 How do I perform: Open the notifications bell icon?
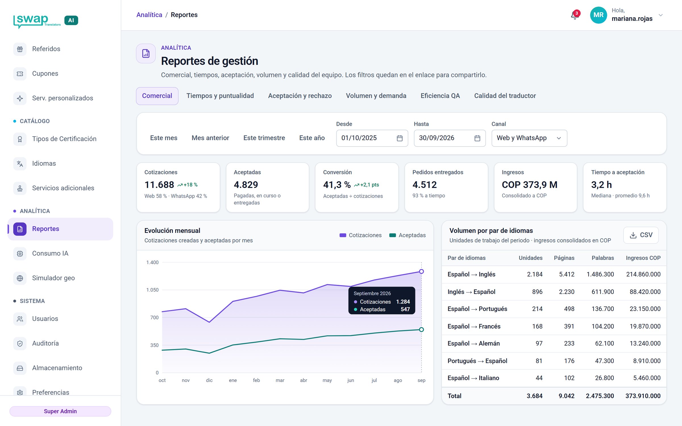tap(575, 15)
